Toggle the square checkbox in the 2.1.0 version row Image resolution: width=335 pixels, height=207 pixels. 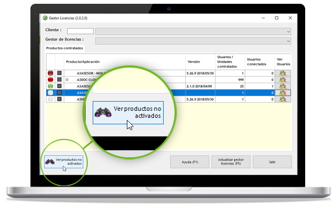point(60,86)
